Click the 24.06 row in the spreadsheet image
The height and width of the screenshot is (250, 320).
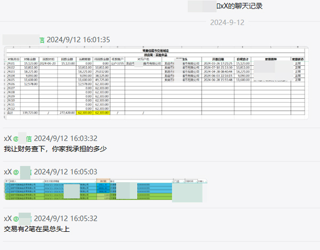(x=12, y=84)
